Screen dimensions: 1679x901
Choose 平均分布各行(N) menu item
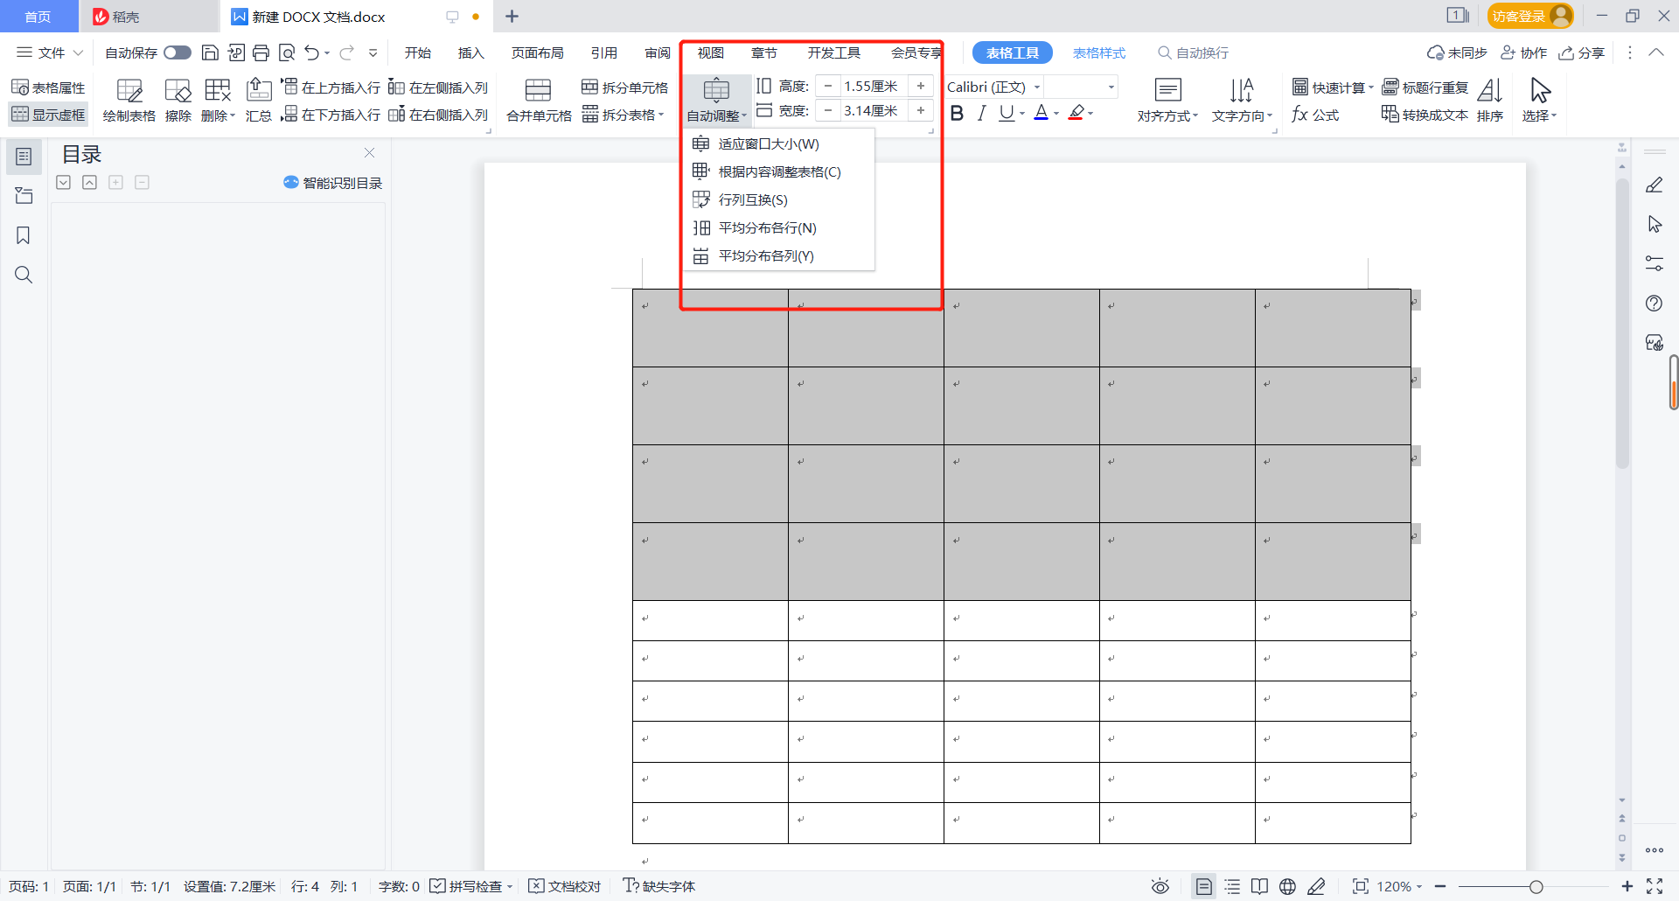point(779,227)
